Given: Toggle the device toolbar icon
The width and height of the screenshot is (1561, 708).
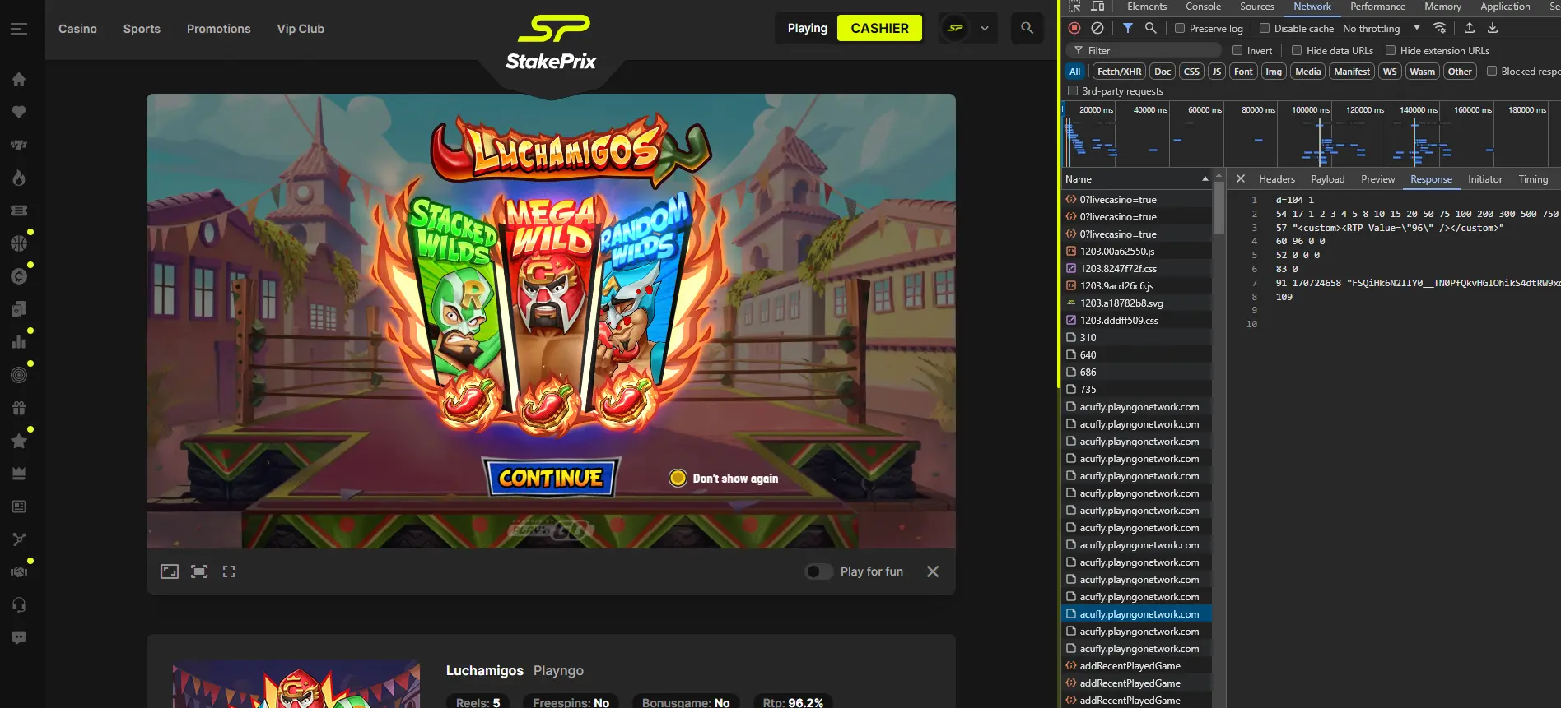Looking at the screenshot, I should (1097, 7).
